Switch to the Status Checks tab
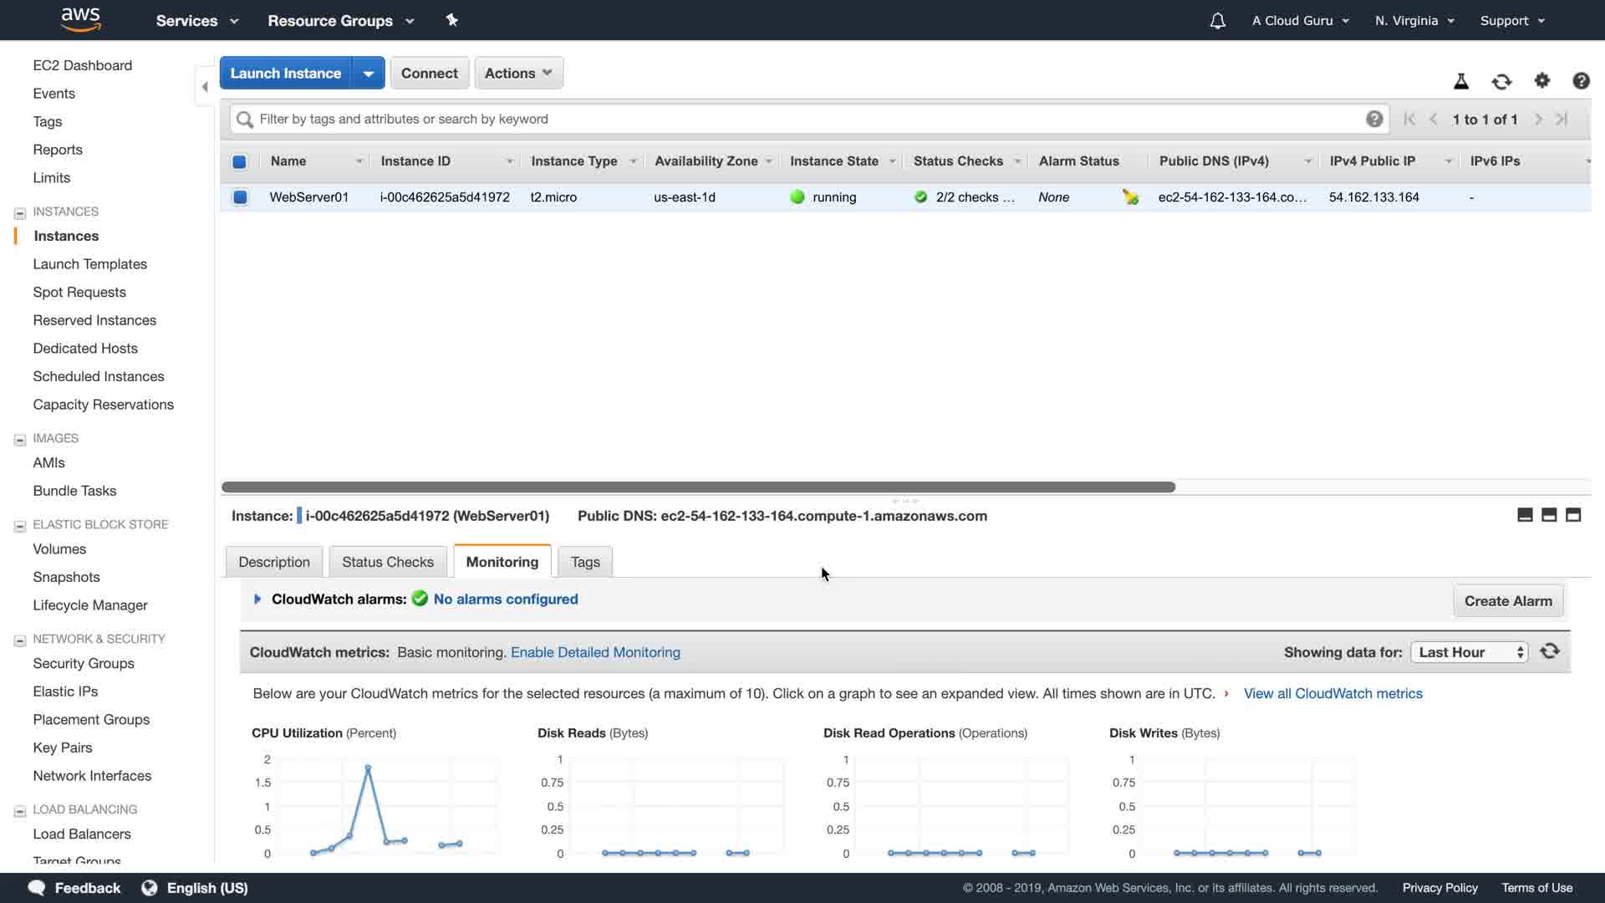The height and width of the screenshot is (903, 1605). click(x=388, y=562)
